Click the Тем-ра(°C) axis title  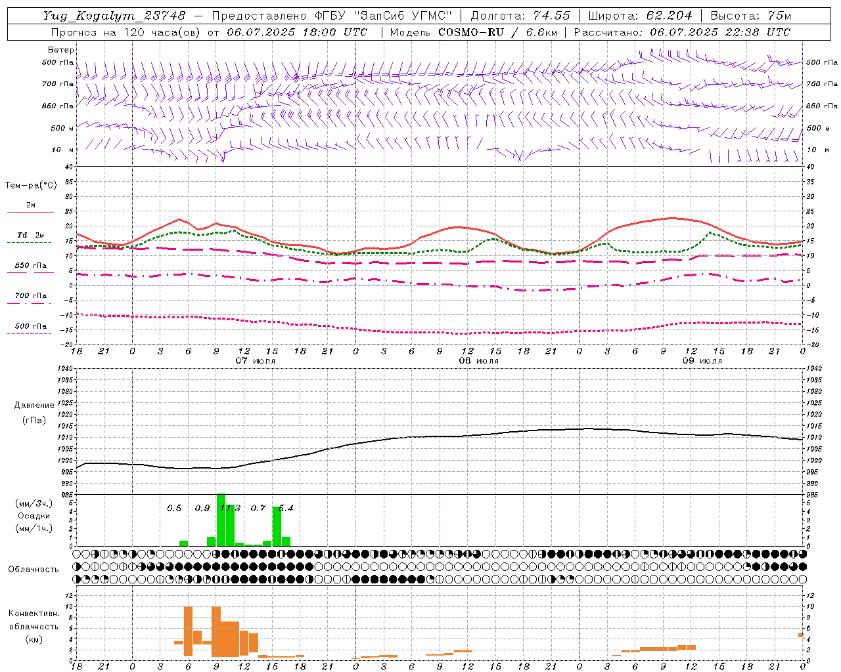point(31,185)
